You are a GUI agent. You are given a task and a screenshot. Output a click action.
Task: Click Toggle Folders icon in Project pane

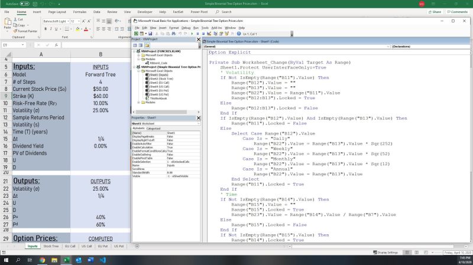[147, 45]
